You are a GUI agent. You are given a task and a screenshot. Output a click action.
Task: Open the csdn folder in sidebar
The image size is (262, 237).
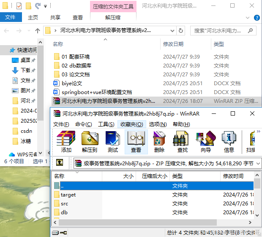[23, 131]
